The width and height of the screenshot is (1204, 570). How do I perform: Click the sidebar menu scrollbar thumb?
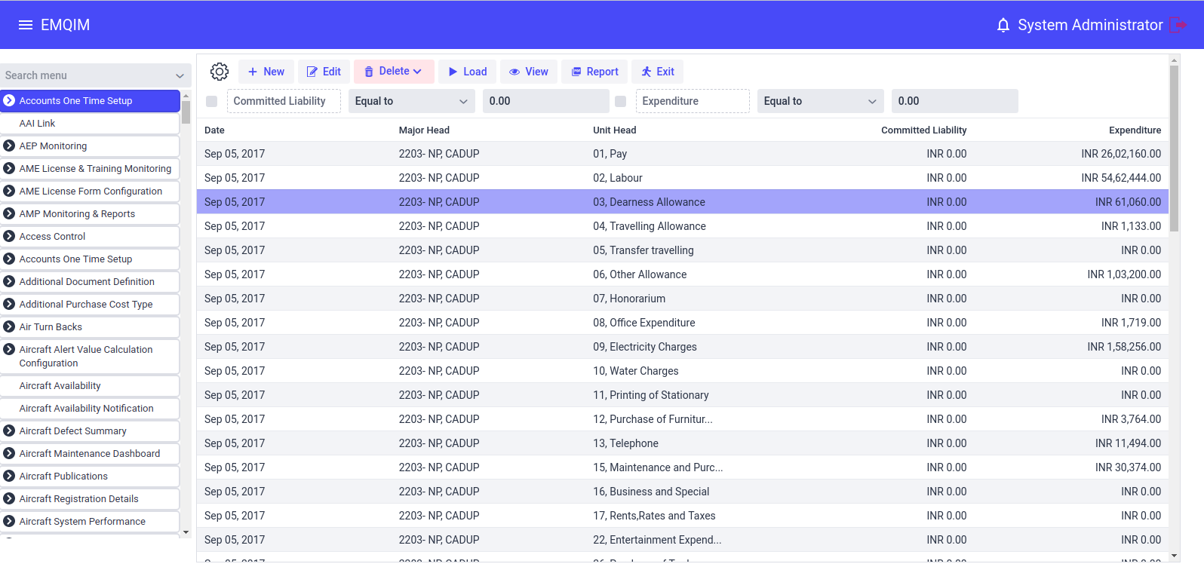(186, 112)
